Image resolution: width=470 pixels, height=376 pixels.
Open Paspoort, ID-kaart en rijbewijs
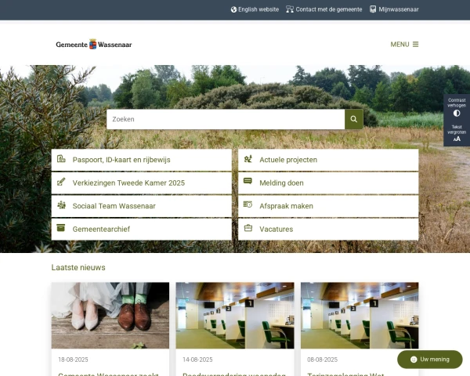142,160
